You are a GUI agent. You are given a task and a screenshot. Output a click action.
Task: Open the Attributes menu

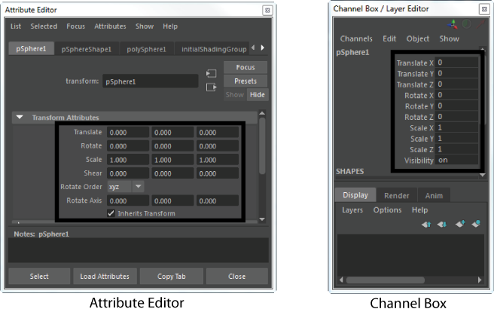pos(110,26)
